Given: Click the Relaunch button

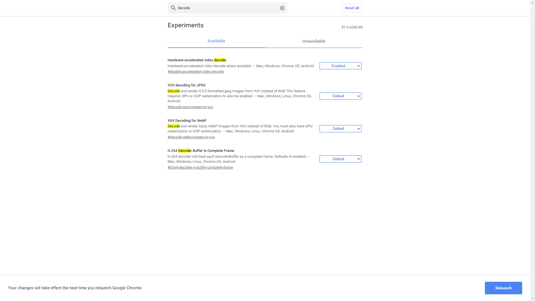Looking at the screenshot, I should 503,288.
